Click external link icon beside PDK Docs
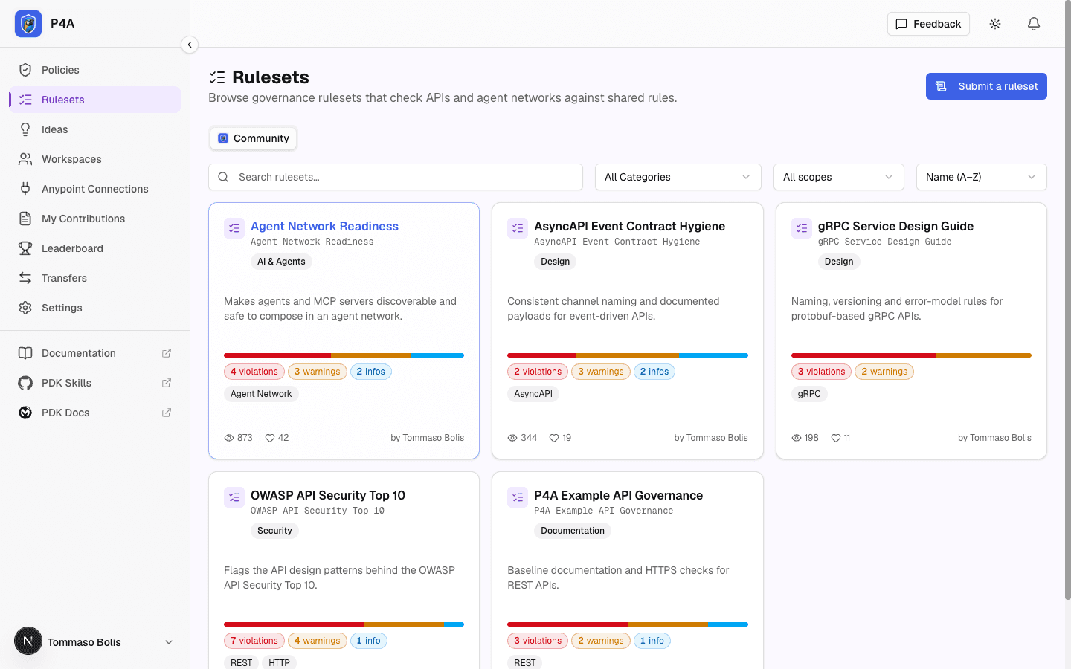This screenshot has width=1071, height=669. point(167,413)
